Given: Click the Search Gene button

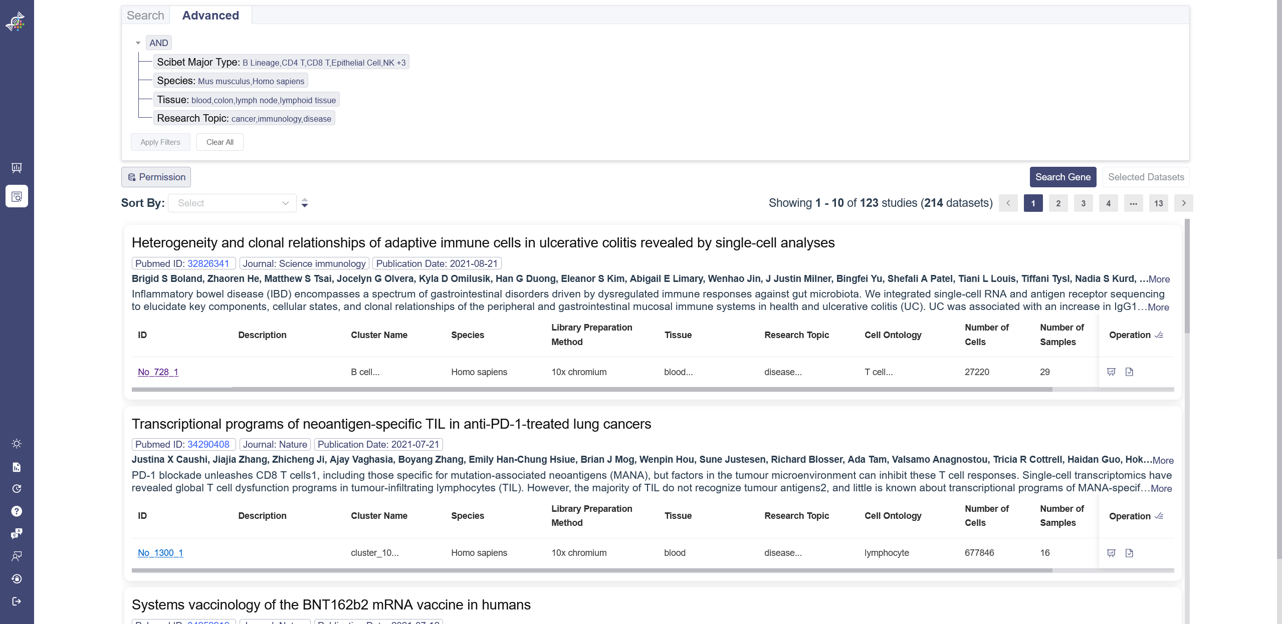Looking at the screenshot, I should pos(1062,177).
